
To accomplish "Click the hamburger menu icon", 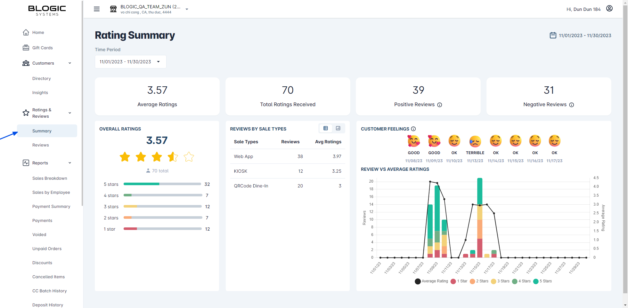I will coord(96,9).
